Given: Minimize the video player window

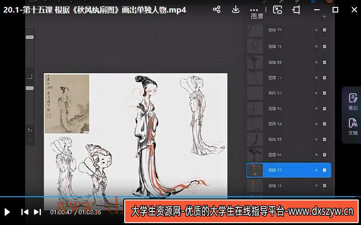Looking at the screenshot, I should pyautogui.click(x=317, y=10).
